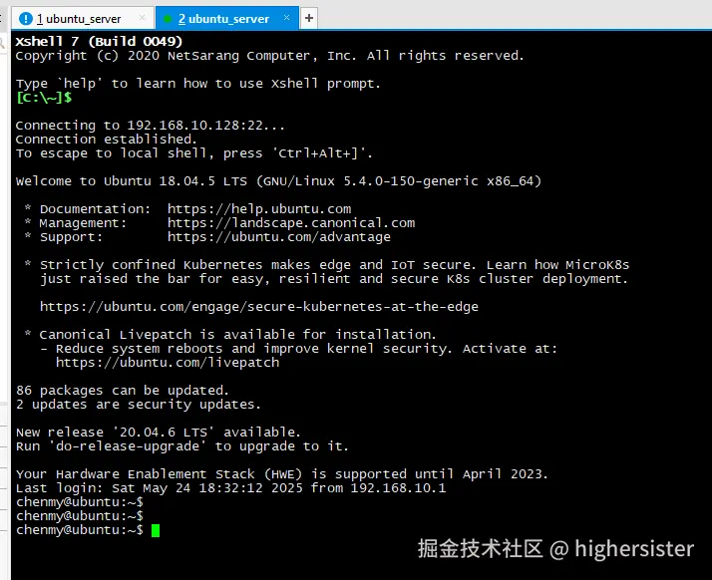Click the 'Xshell 7 (Build 0049)' header text
Screen dimensions: 712x580
coord(99,41)
